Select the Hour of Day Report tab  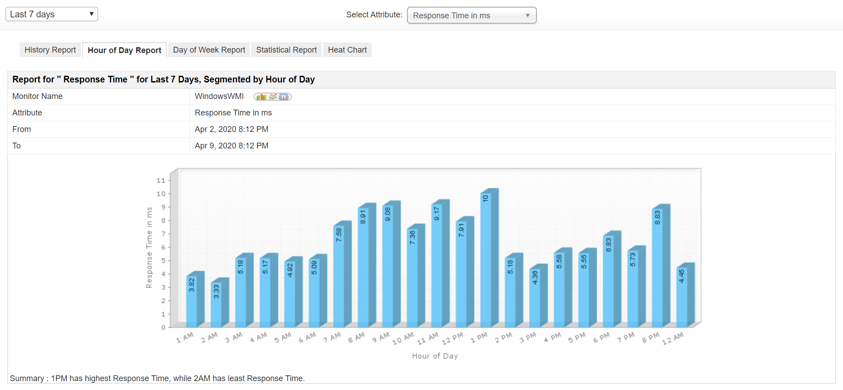[x=125, y=50]
